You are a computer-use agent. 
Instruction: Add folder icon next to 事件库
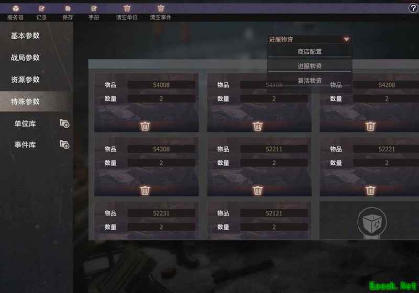(64, 144)
